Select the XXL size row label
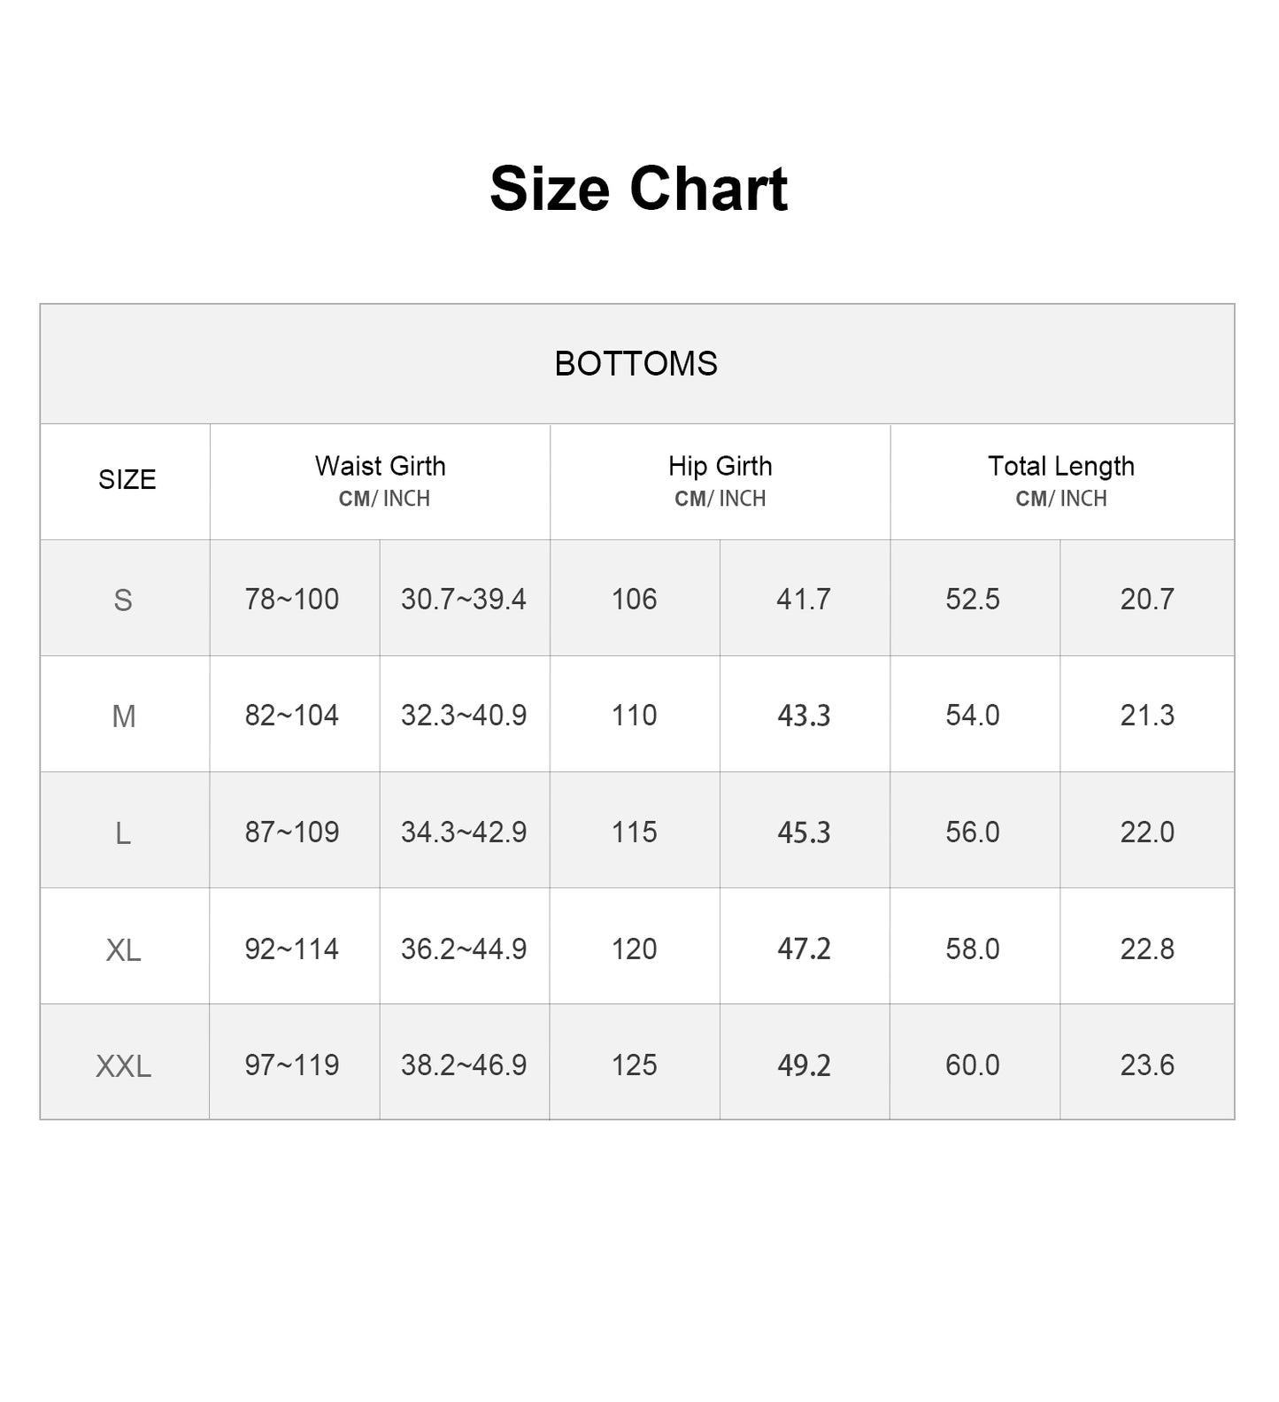The image size is (1279, 1402). [123, 1066]
